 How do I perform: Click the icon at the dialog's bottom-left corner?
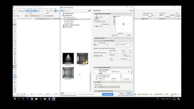click(62, 93)
